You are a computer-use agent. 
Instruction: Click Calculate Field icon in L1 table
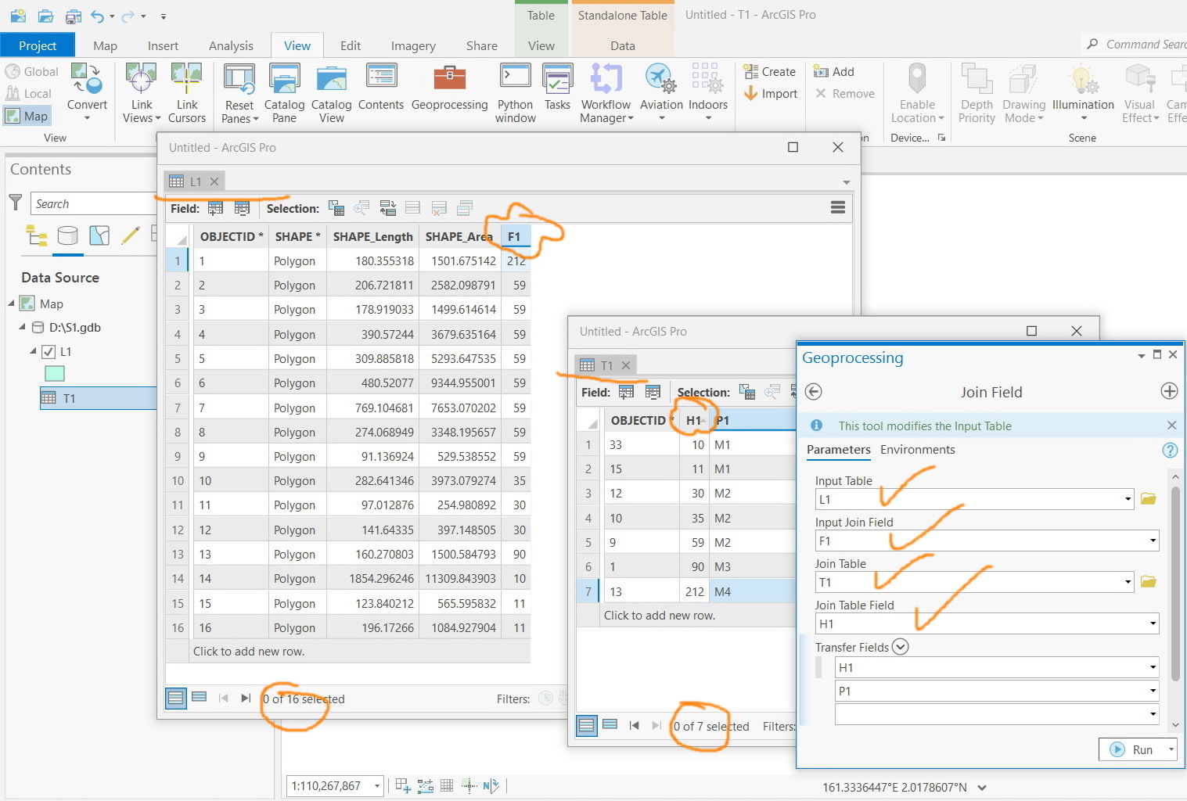[242, 208]
